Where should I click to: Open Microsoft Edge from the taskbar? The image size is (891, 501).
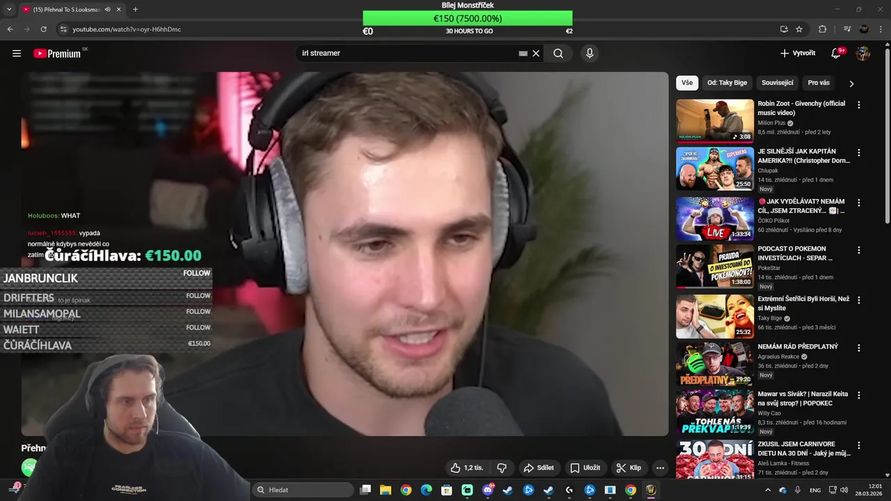click(x=426, y=490)
